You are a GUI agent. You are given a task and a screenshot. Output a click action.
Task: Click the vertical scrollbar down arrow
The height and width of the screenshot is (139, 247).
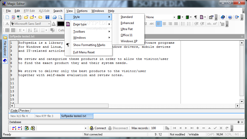(x=242, y=101)
